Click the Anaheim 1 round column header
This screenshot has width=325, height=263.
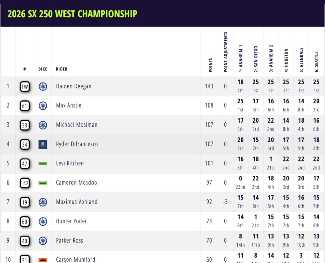pyautogui.click(x=241, y=58)
